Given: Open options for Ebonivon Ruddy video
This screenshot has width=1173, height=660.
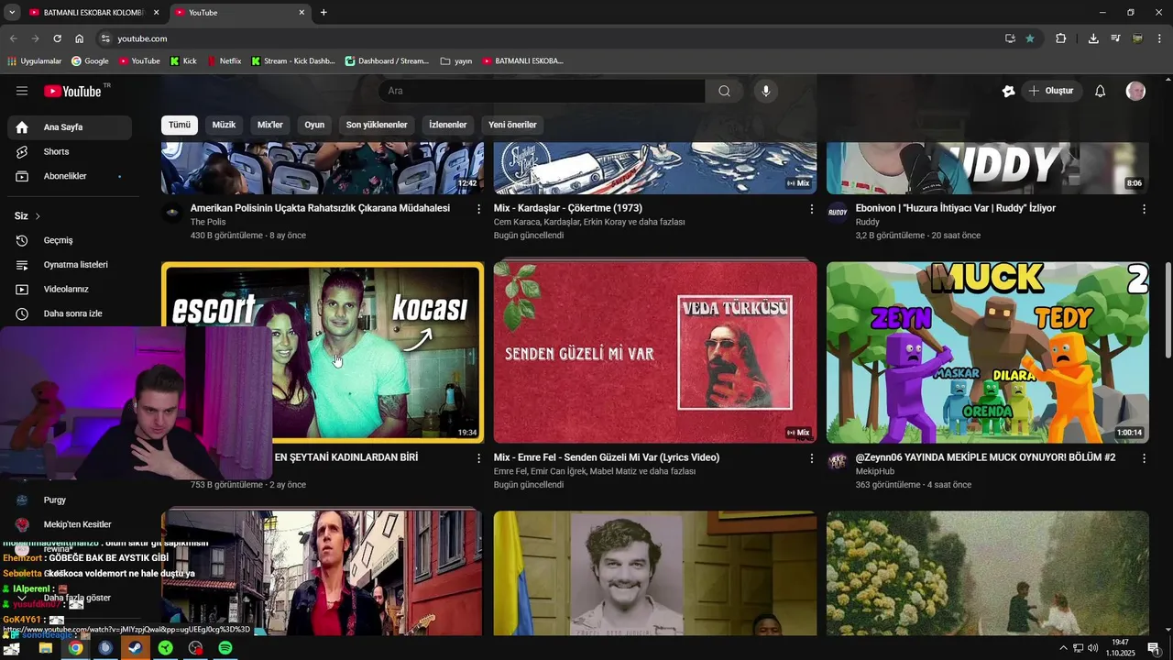Looking at the screenshot, I should click(x=1144, y=209).
